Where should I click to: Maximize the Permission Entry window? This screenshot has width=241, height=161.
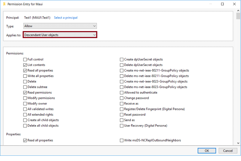(222, 4)
